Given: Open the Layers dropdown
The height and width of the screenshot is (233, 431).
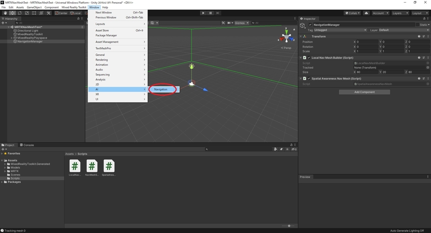Looking at the screenshot, I should click(x=400, y=13).
